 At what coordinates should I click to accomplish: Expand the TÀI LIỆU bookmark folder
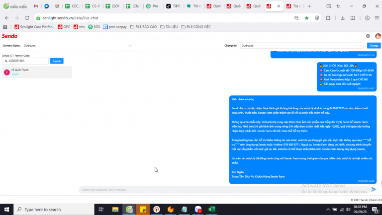click(x=169, y=27)
